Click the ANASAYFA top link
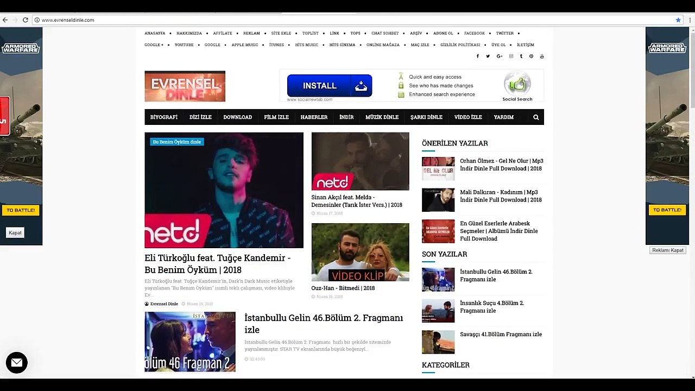This screenshot has height=391, width=695. [x=155, y=34]
